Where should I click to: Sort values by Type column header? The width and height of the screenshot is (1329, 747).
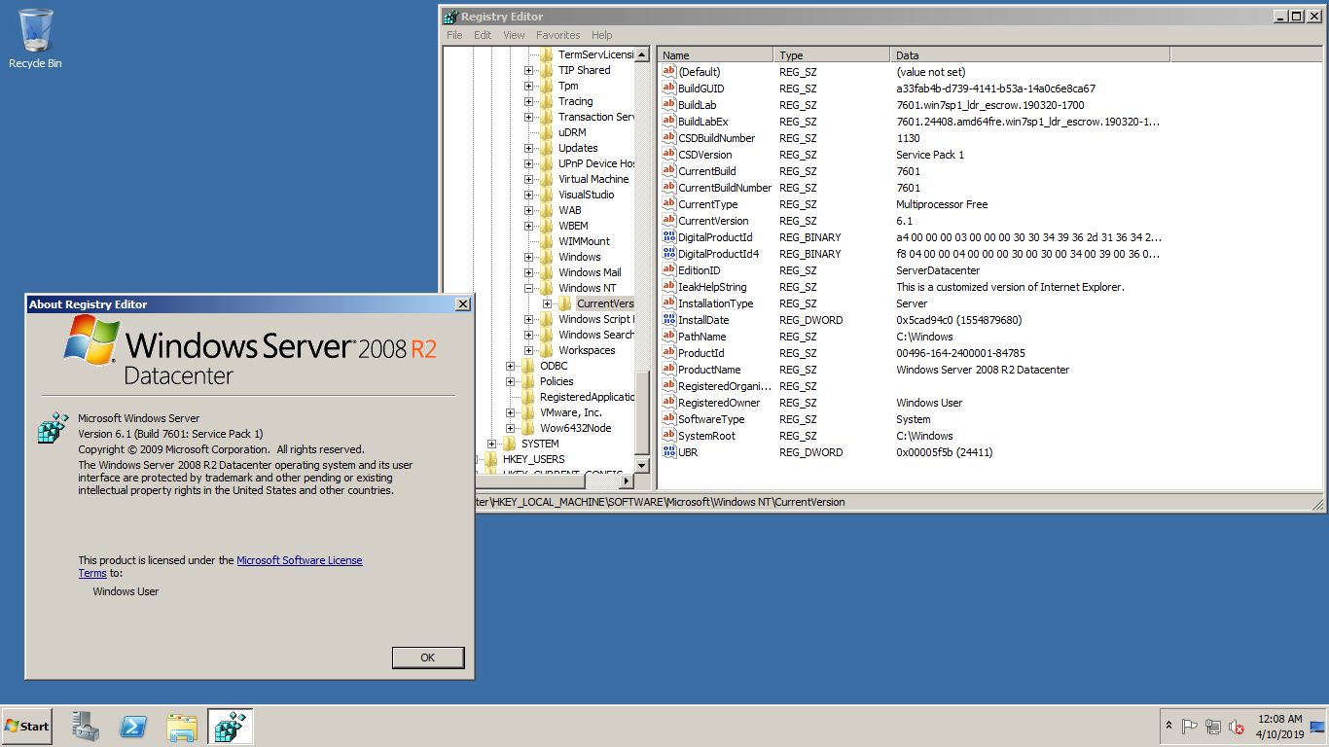[832, 55]
